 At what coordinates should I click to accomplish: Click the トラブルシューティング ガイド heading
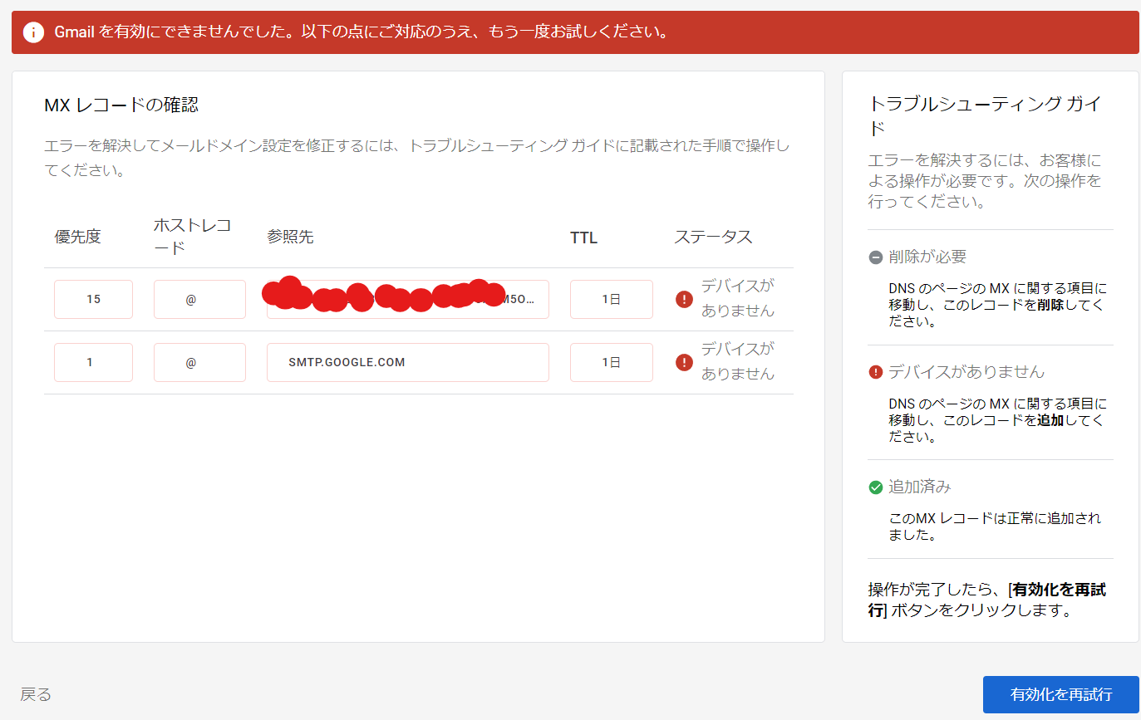[985, 115]
